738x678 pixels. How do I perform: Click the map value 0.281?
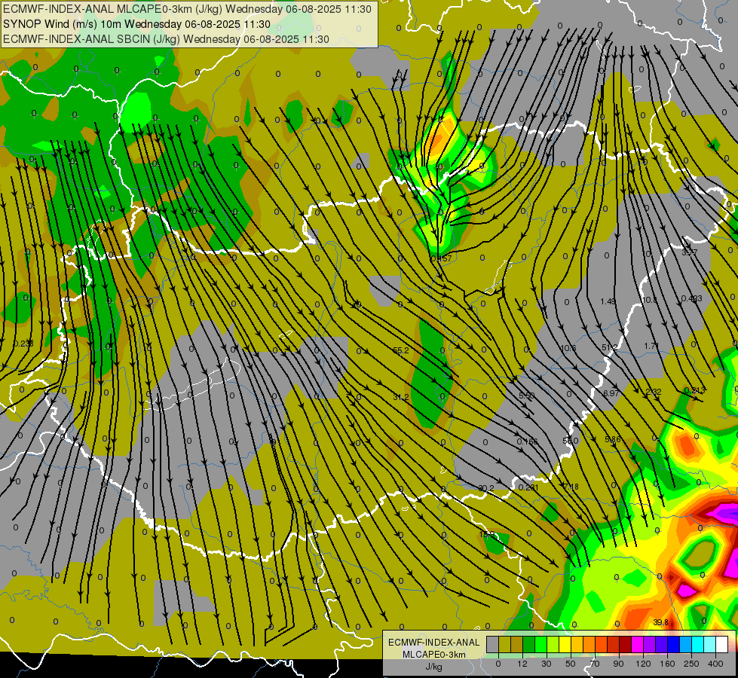pos(528,487)
